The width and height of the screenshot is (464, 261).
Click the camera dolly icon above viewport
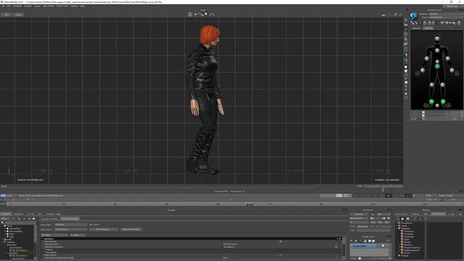pos(201,14)
